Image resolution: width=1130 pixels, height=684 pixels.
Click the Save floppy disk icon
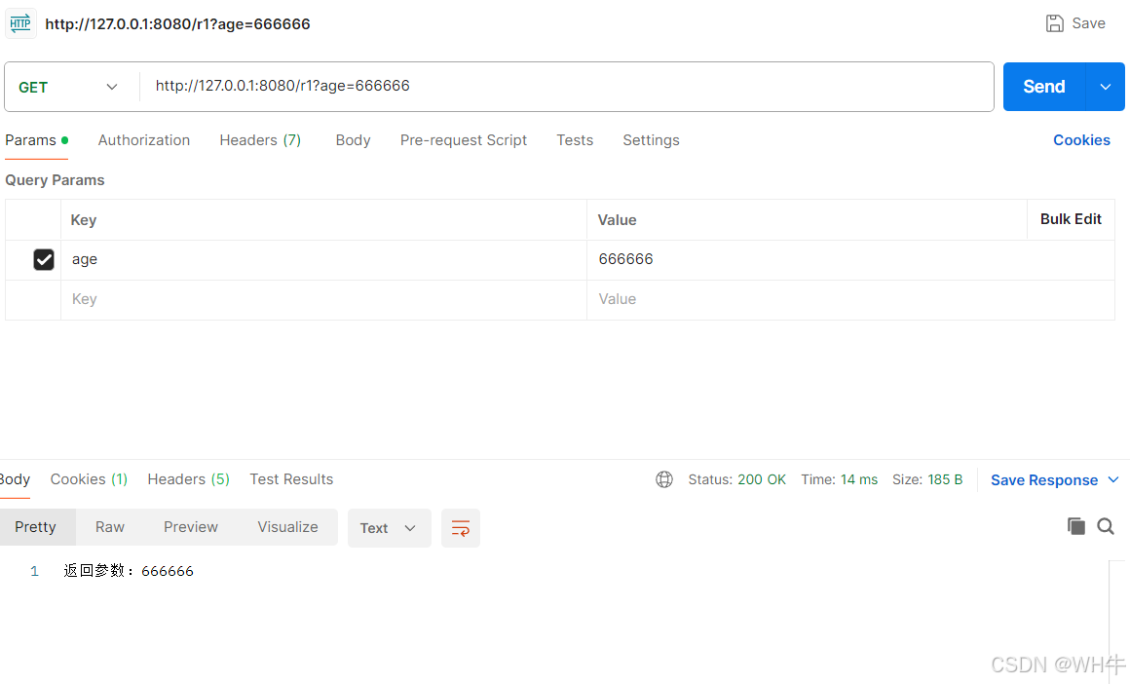click(x=1054, y=23)
